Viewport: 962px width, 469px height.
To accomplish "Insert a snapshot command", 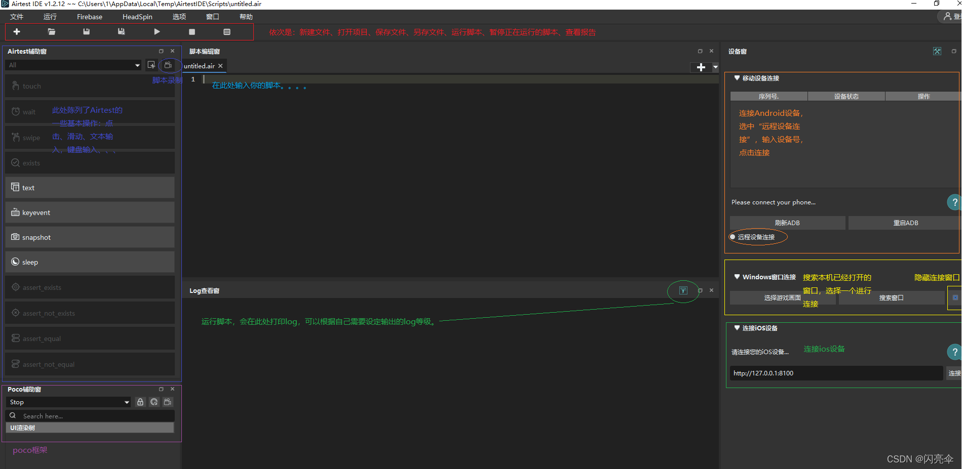I will click(x=90, y=237).
